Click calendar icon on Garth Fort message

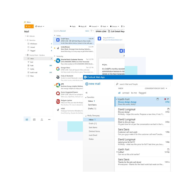click(158, 99)
